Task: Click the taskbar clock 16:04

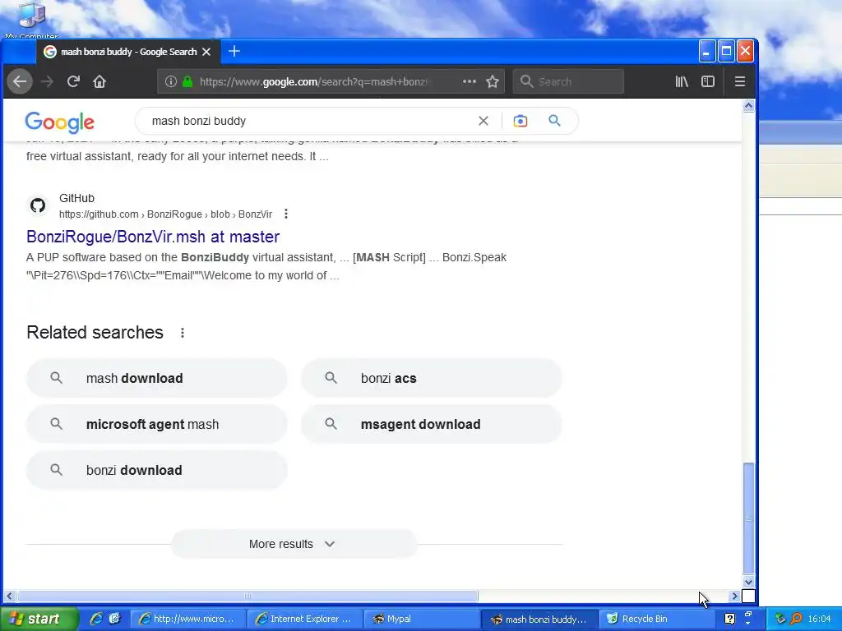Action: pyautogui.click(x=820, y=619)
